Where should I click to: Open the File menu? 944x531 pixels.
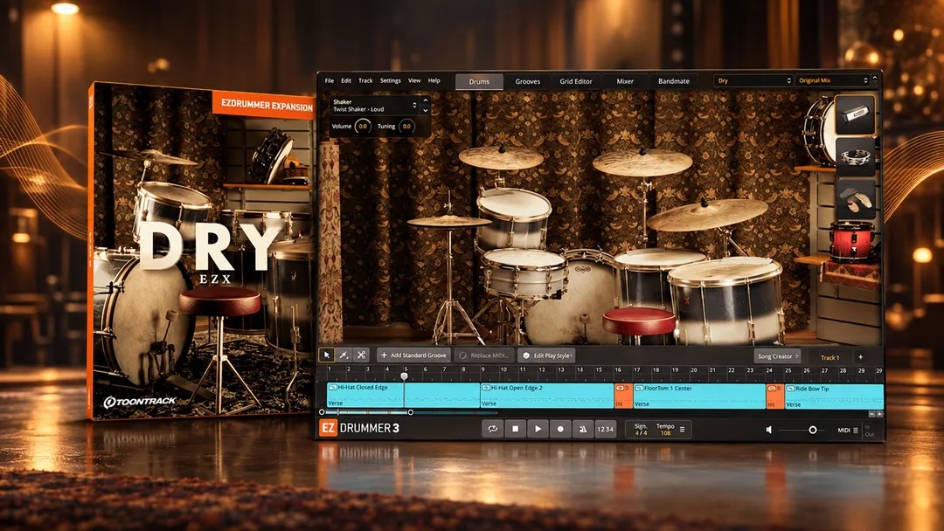[330, 80]
